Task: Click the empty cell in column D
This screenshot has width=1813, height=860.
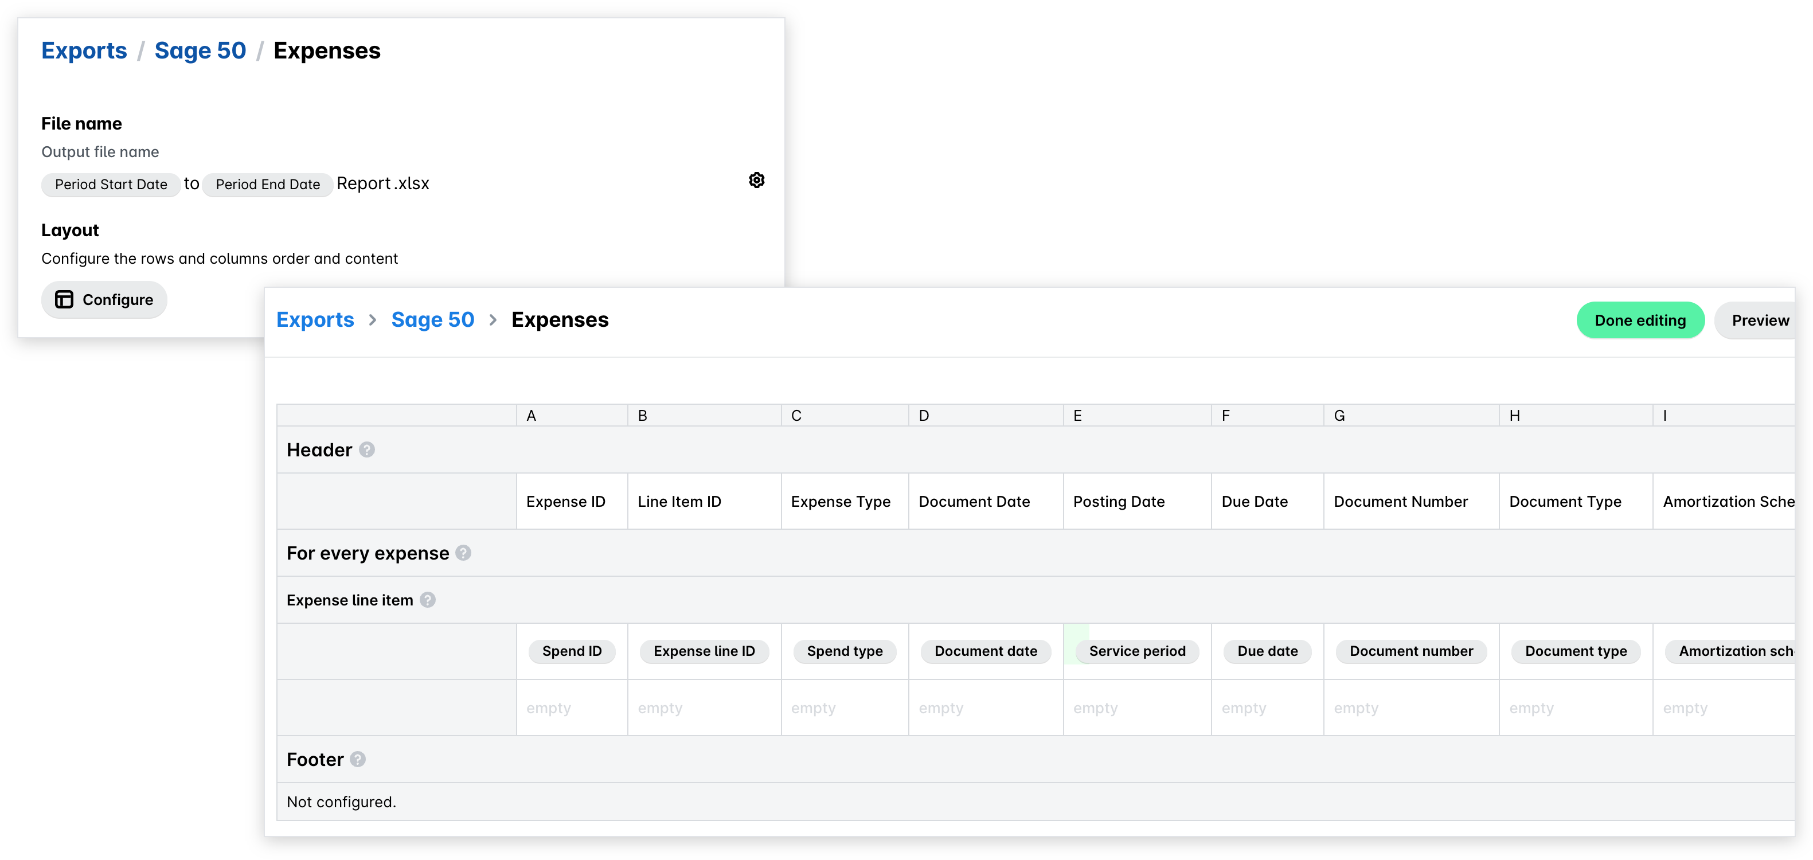Action: click(x=986, y=708)
